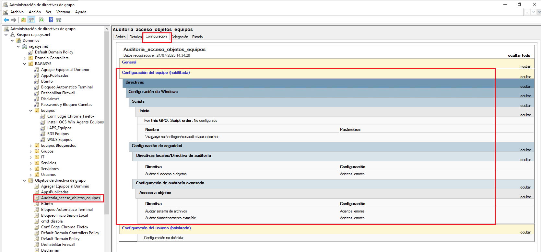Click the Forward arrow toolbar icon
The height and width of the screenshot is (252, 541).
(x=14, y=20)
